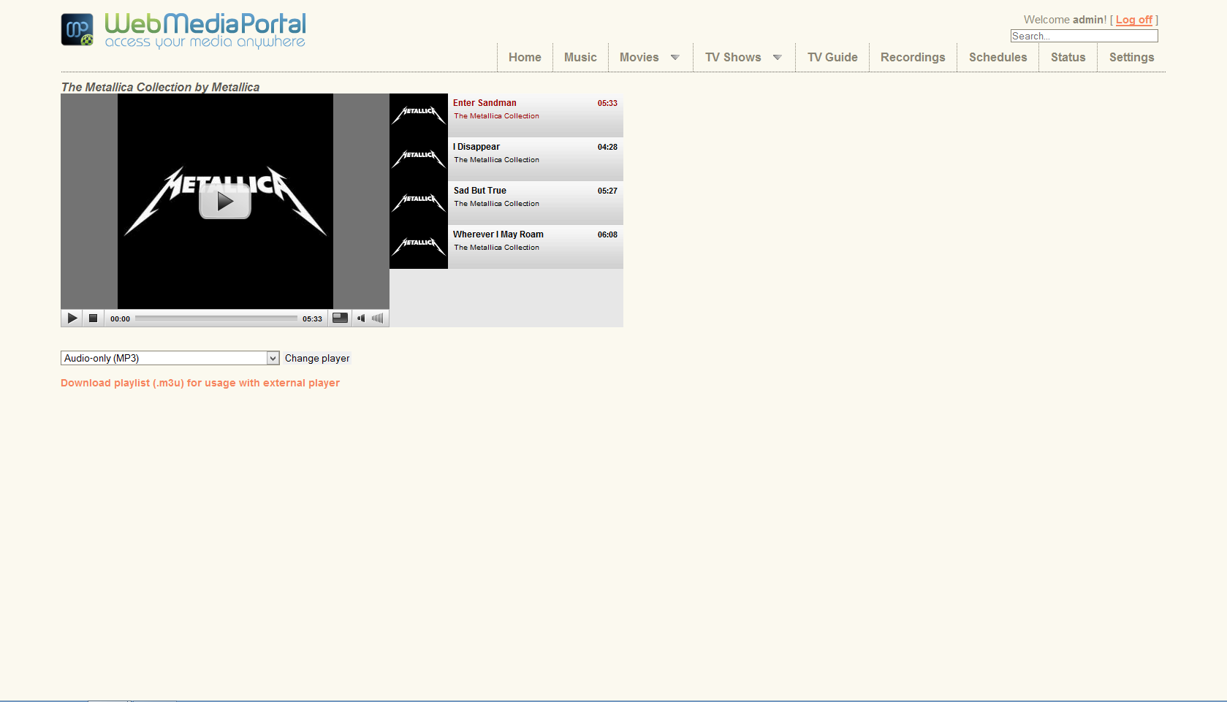Click the album name under Sad But True

[496, 204]
